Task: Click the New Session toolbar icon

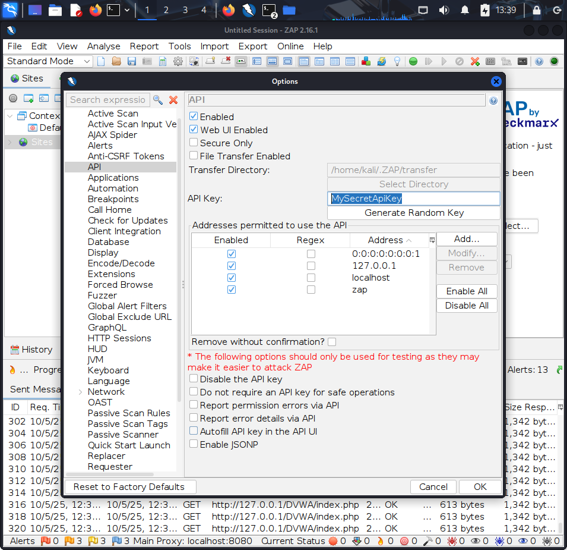Action: point(101,61)
